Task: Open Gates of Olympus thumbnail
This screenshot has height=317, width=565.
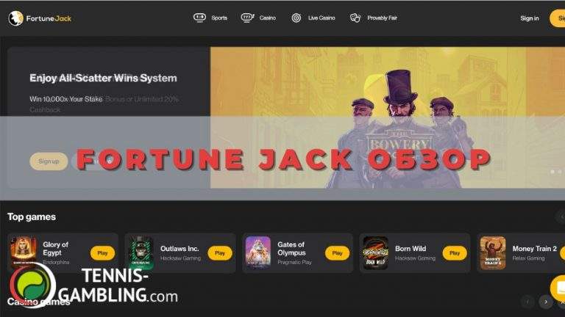Action: pyautogui.click(x=258, y=253)
